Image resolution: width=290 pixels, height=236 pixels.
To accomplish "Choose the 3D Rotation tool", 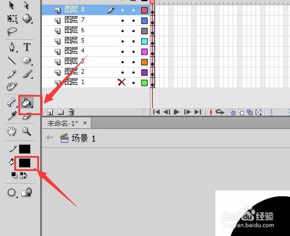I will click(27, 18).
